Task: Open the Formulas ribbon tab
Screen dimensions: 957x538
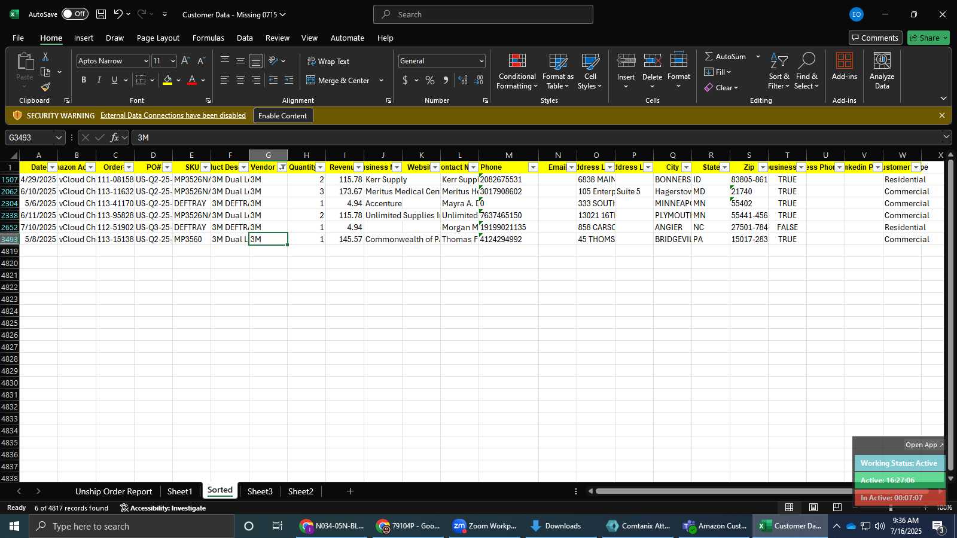Action: [x=208, y=38]
